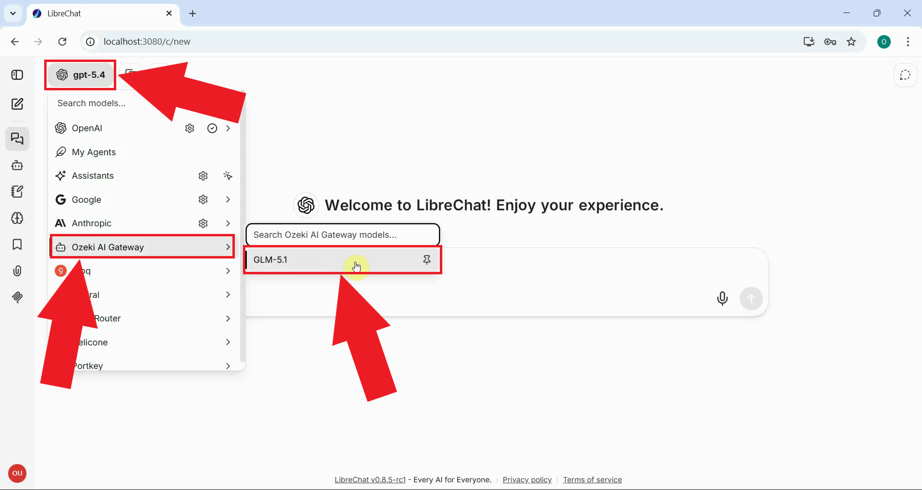Open the Terms of service link
The height and width of the screenshot is (490, 922).
click(x=592, y=479)
